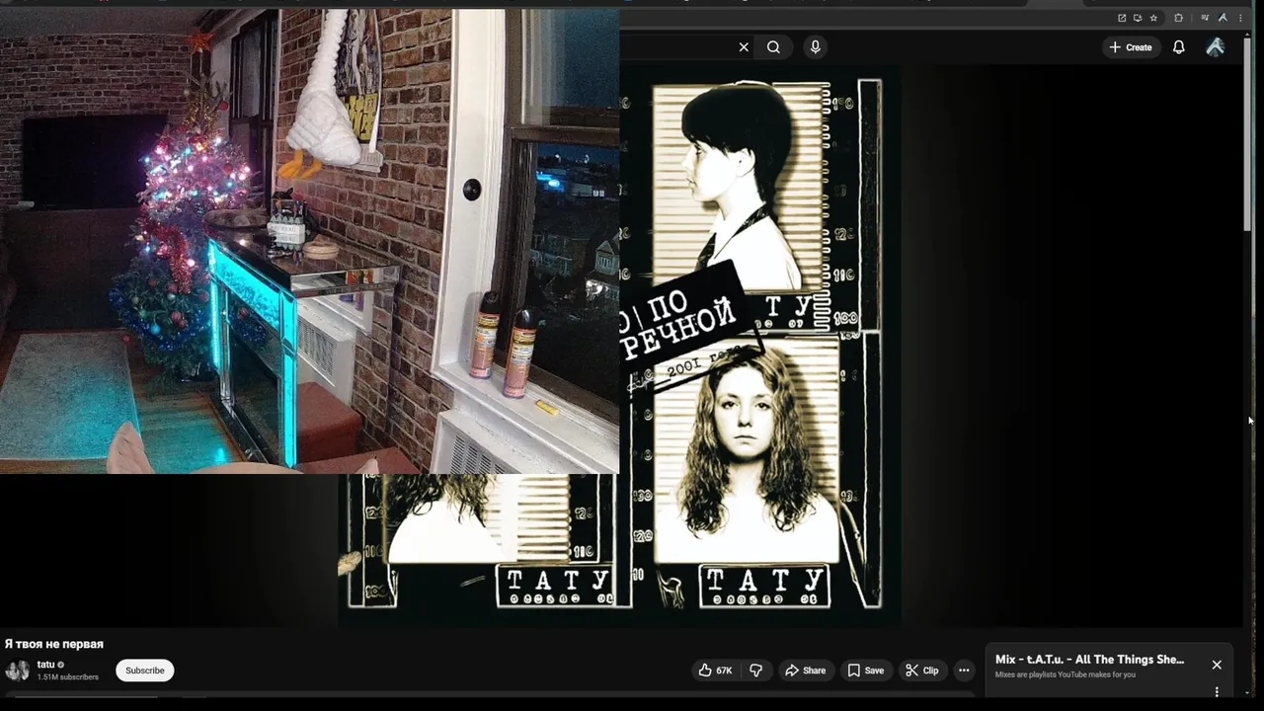
Task: Click the video title Я твоя не первая
Action: click(x=54, y=644)
